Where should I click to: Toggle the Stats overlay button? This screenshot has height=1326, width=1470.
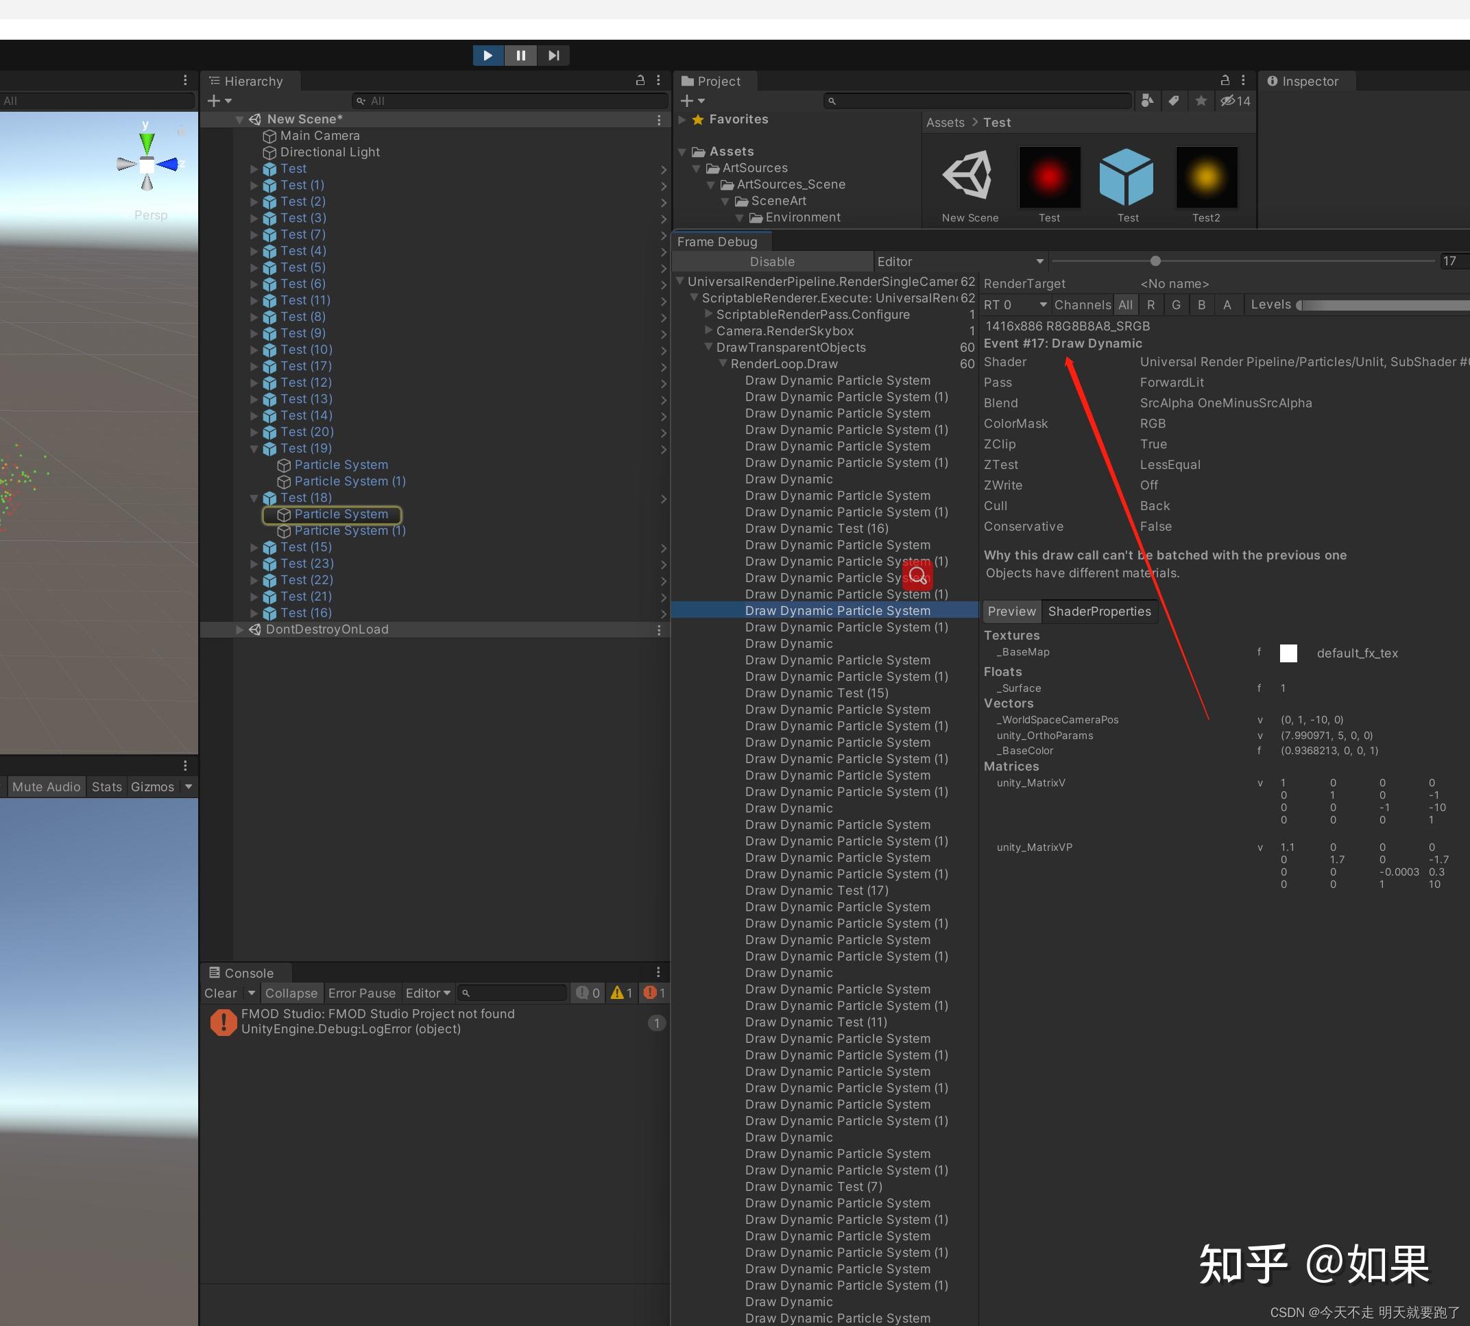107,787
